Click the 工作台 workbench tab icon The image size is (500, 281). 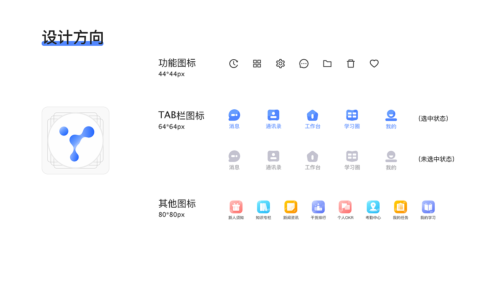[x=312, y=115]
